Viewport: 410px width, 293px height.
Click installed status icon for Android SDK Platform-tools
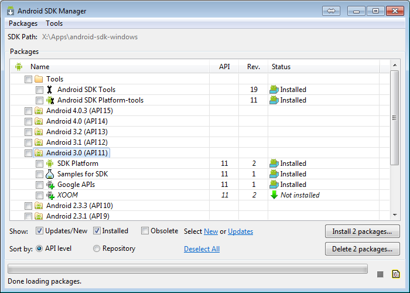pos(274,100)
